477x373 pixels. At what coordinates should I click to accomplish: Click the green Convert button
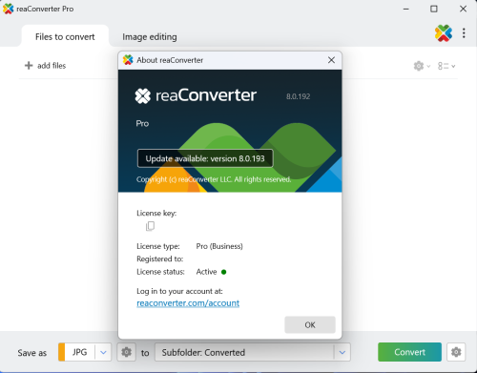coord(409,352)
